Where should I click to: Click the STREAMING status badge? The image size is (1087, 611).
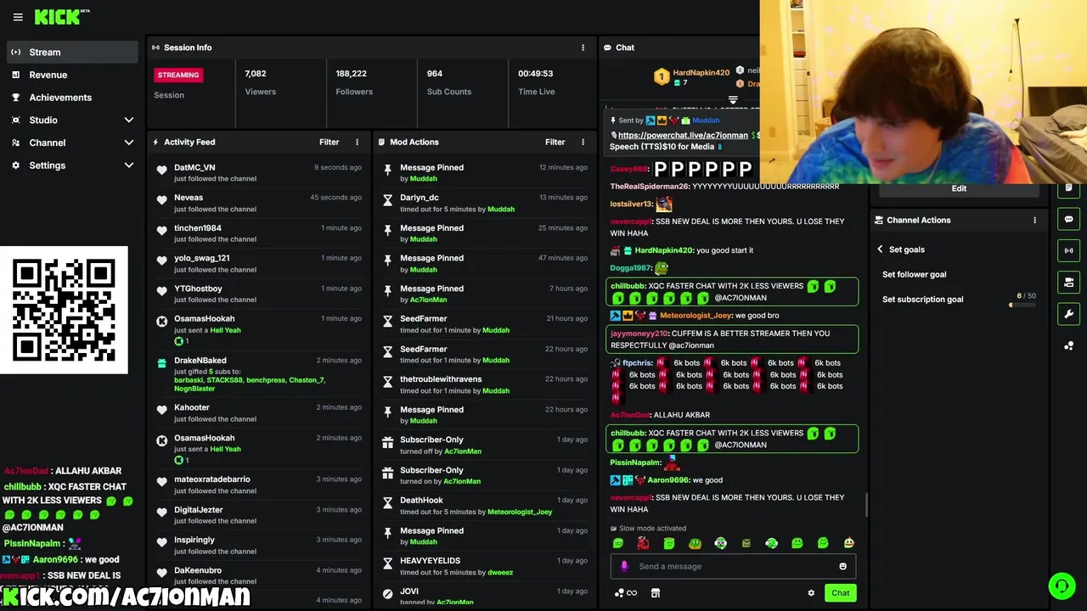pyautogui.click(x=178, y=75)
